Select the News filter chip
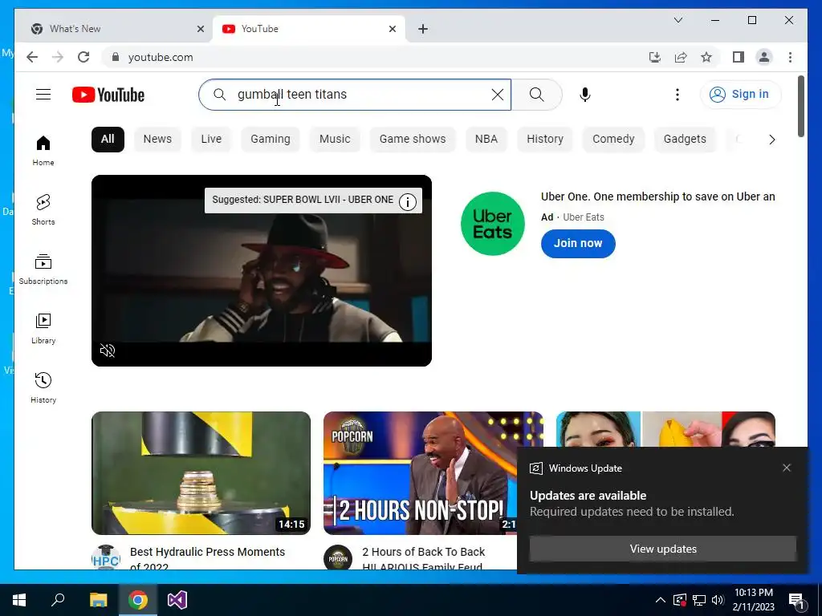822x616 pixels. 157,139
